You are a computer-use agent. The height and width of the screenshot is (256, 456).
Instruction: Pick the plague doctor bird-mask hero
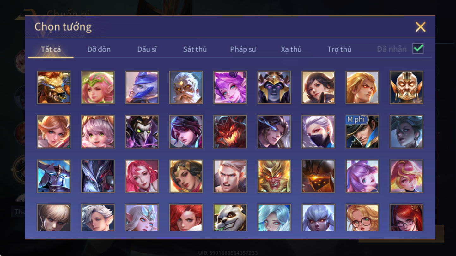tap(142, 131)
